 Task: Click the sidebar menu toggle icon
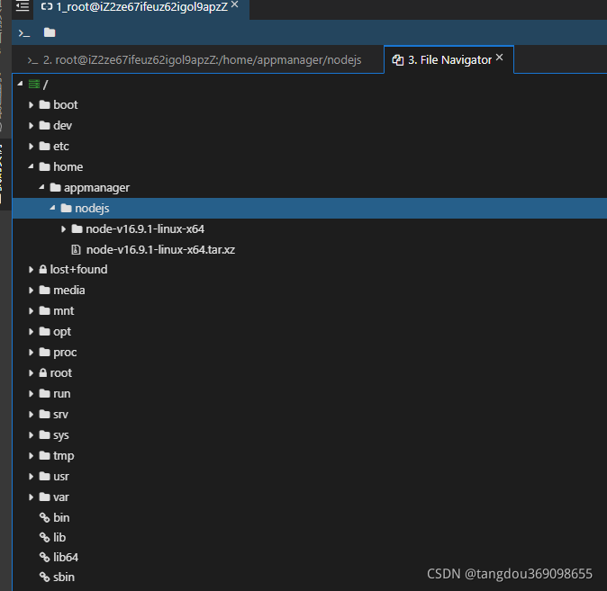coord(23,6)
